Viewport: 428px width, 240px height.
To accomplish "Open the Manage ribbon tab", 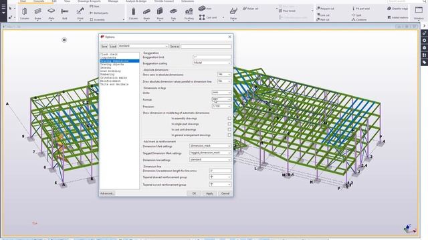I will (113, 1).
